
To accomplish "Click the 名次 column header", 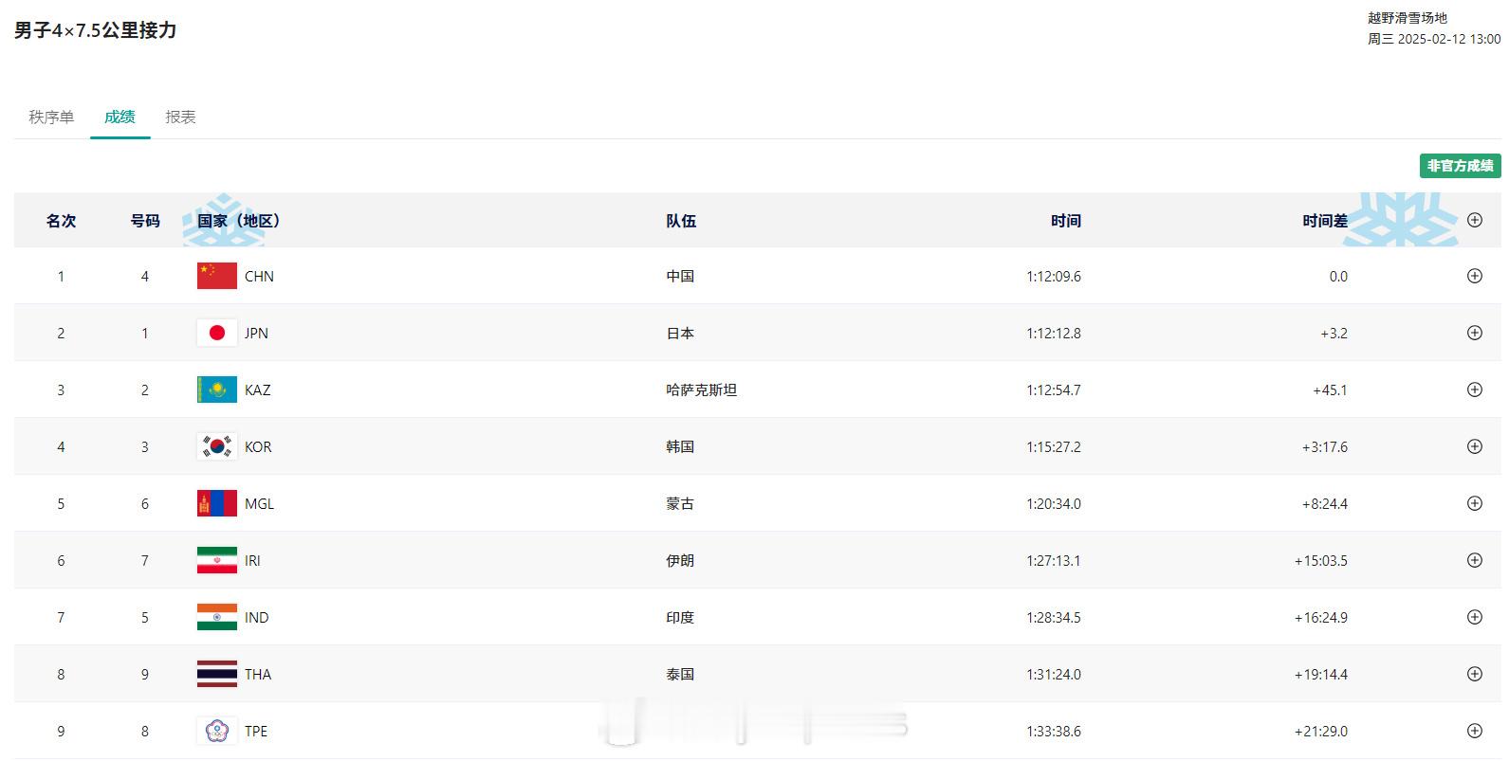I will click(x=61, y=221).
